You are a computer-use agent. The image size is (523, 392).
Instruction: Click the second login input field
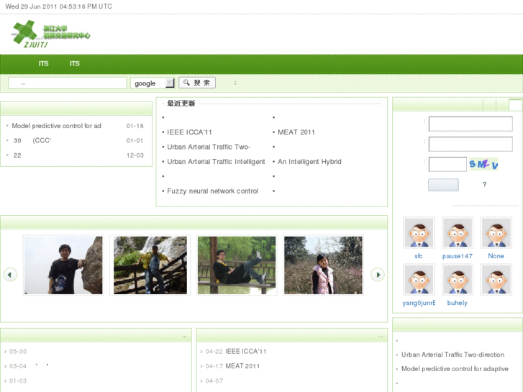point(470,144)
